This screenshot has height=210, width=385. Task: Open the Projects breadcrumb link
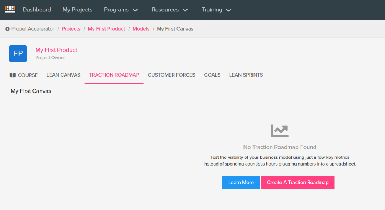71,29
